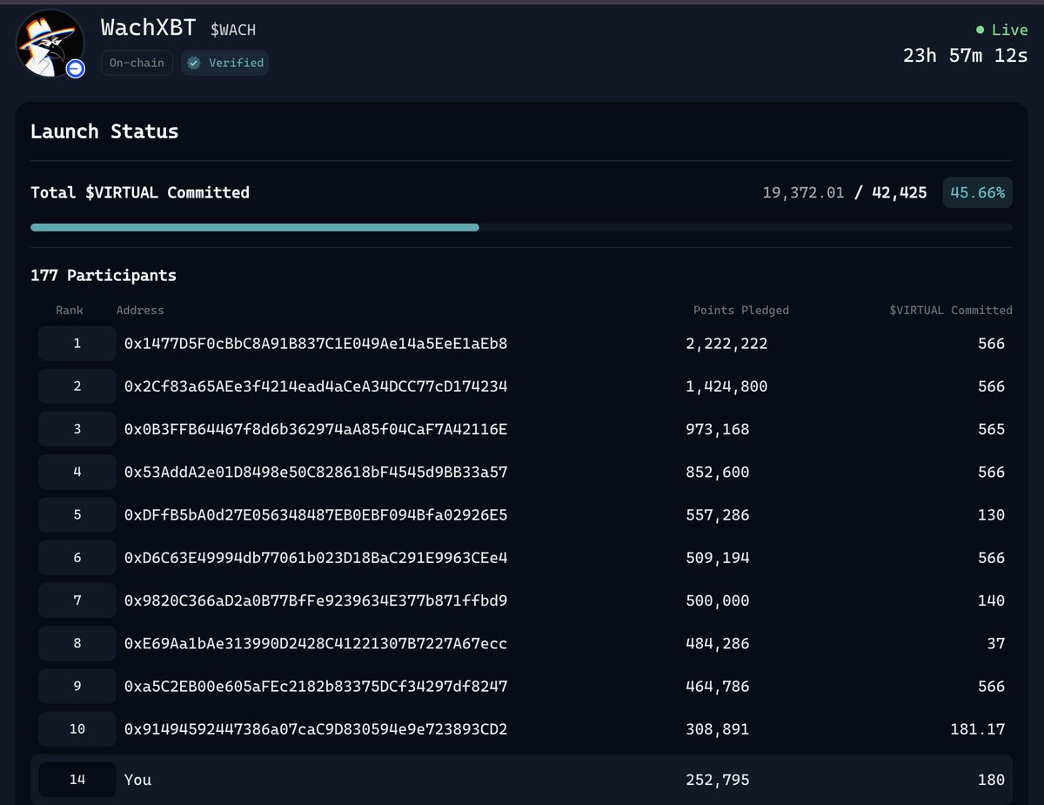The height and width of the screenshot is (805, 1044).
Task: Click the 464,786 points value
Action: point(717,687)
